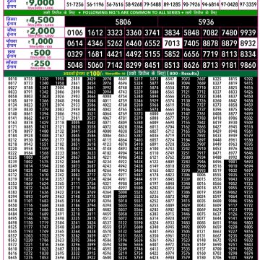Select number 9939 in ₹2,000 row

248,32
